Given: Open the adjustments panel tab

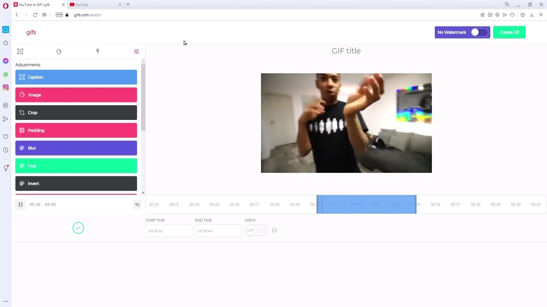Looking at the screenshot, I should coord(137,51).
